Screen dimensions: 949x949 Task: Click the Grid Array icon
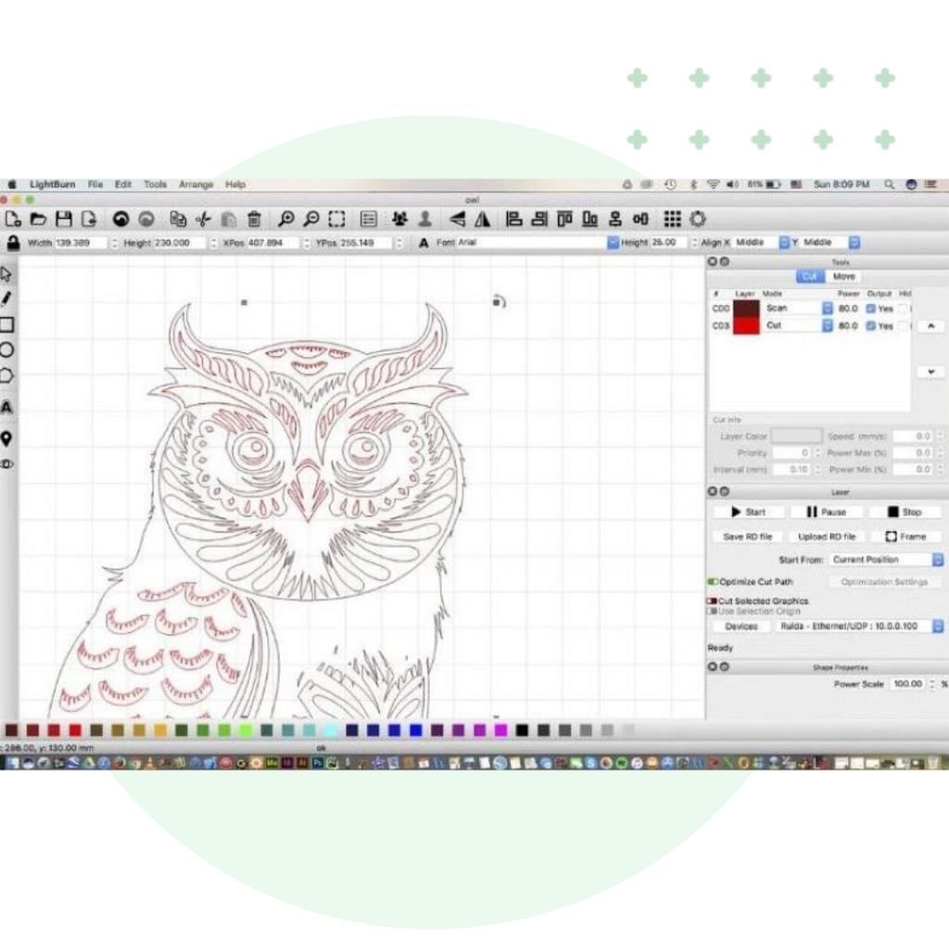tap(673, 220)
